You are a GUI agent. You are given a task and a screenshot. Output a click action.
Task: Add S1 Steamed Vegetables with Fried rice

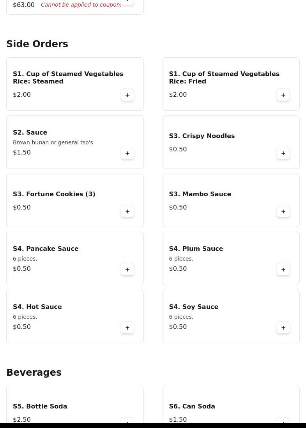coord(283,95)
